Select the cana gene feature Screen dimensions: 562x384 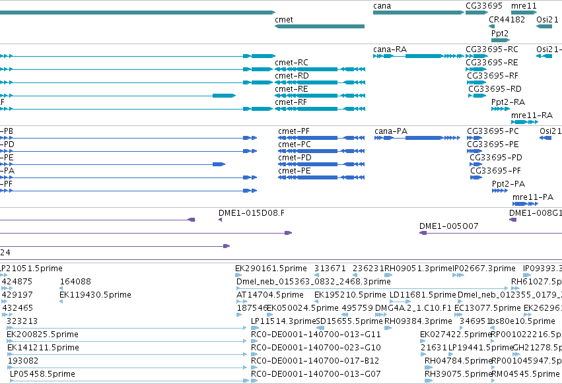(419, 13)
